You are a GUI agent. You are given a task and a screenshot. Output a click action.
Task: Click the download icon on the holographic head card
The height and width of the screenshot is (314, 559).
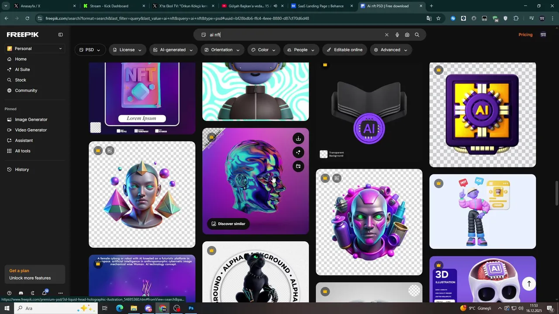(298, 139)
